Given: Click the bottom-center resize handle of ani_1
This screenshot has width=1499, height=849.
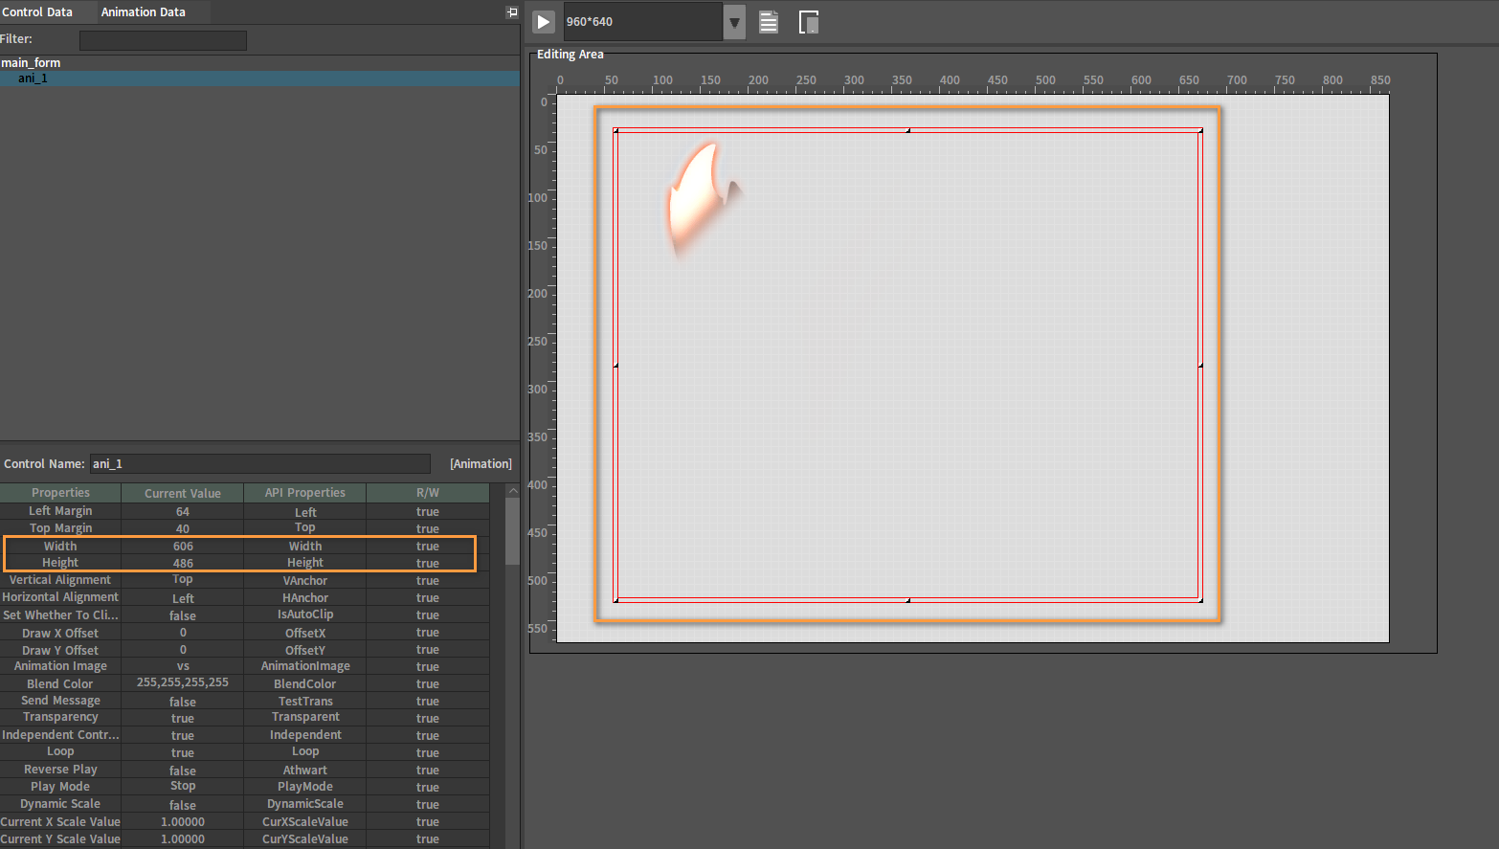Looking at the screenshot, I should [908, 600].
